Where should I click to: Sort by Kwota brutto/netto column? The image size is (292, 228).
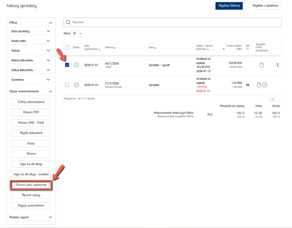[224, 49]
